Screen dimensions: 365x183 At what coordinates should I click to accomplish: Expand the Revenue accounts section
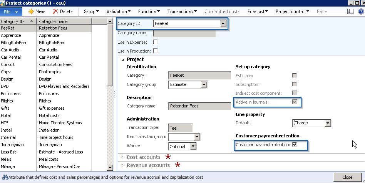pyautogui.click(x=123, y=165)
